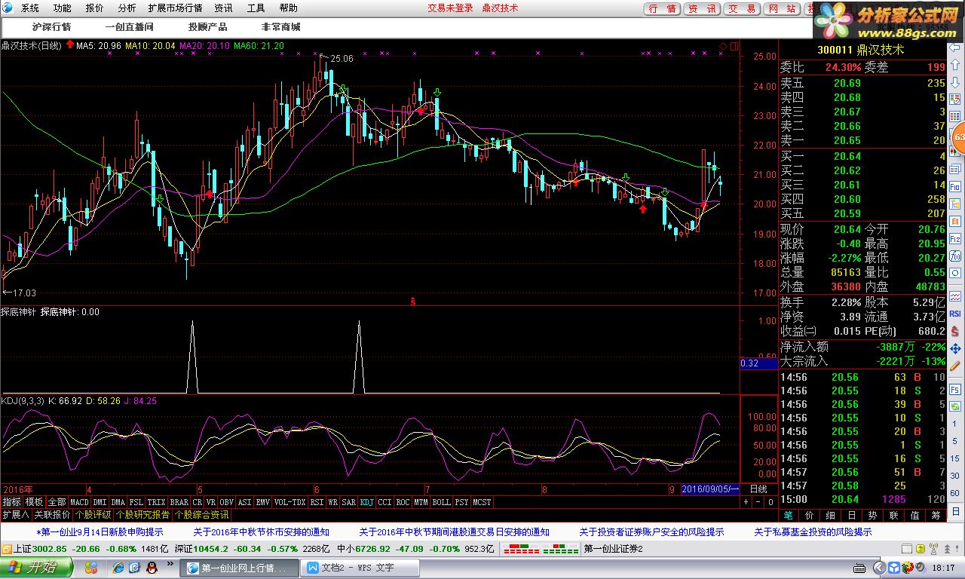The height and width of the screenshot is (579, 965).
Task: Switch to 30-minute period in sidebar
Action: pyautogui.click(x=954, y=476)
